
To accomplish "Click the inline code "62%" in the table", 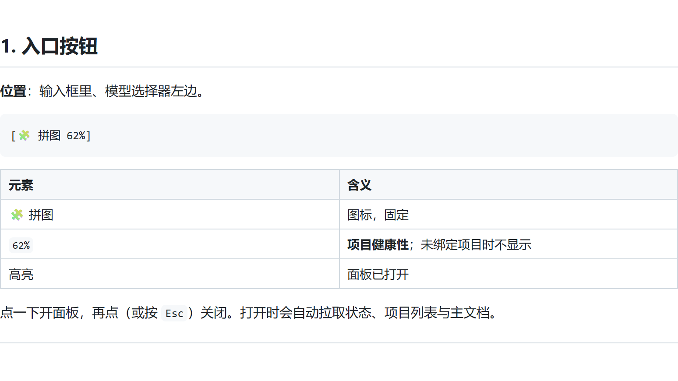I will 21,245.
